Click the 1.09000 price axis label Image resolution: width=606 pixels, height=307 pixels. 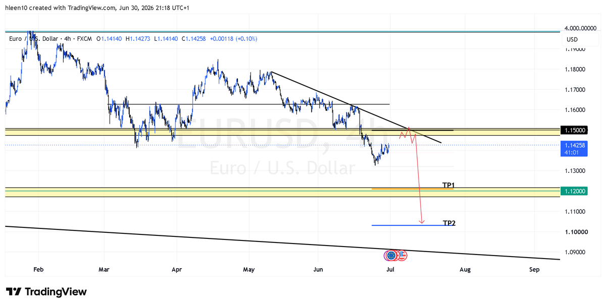pyautogui.click(x=576, y=252)
